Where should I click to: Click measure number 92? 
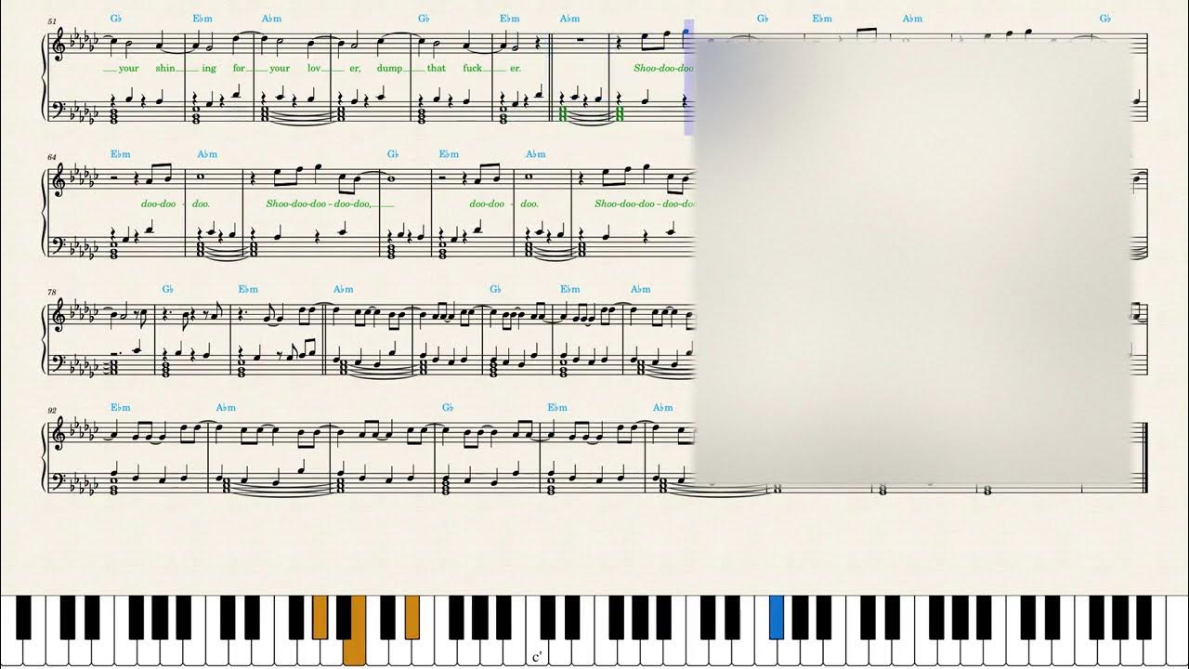click(52, 410)
